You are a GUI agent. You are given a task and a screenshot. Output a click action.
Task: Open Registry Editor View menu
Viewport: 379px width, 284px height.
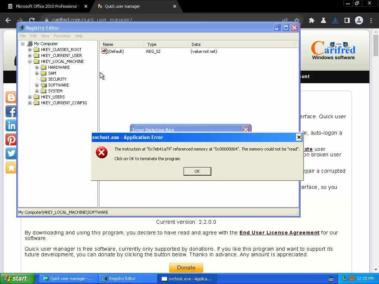45,36
